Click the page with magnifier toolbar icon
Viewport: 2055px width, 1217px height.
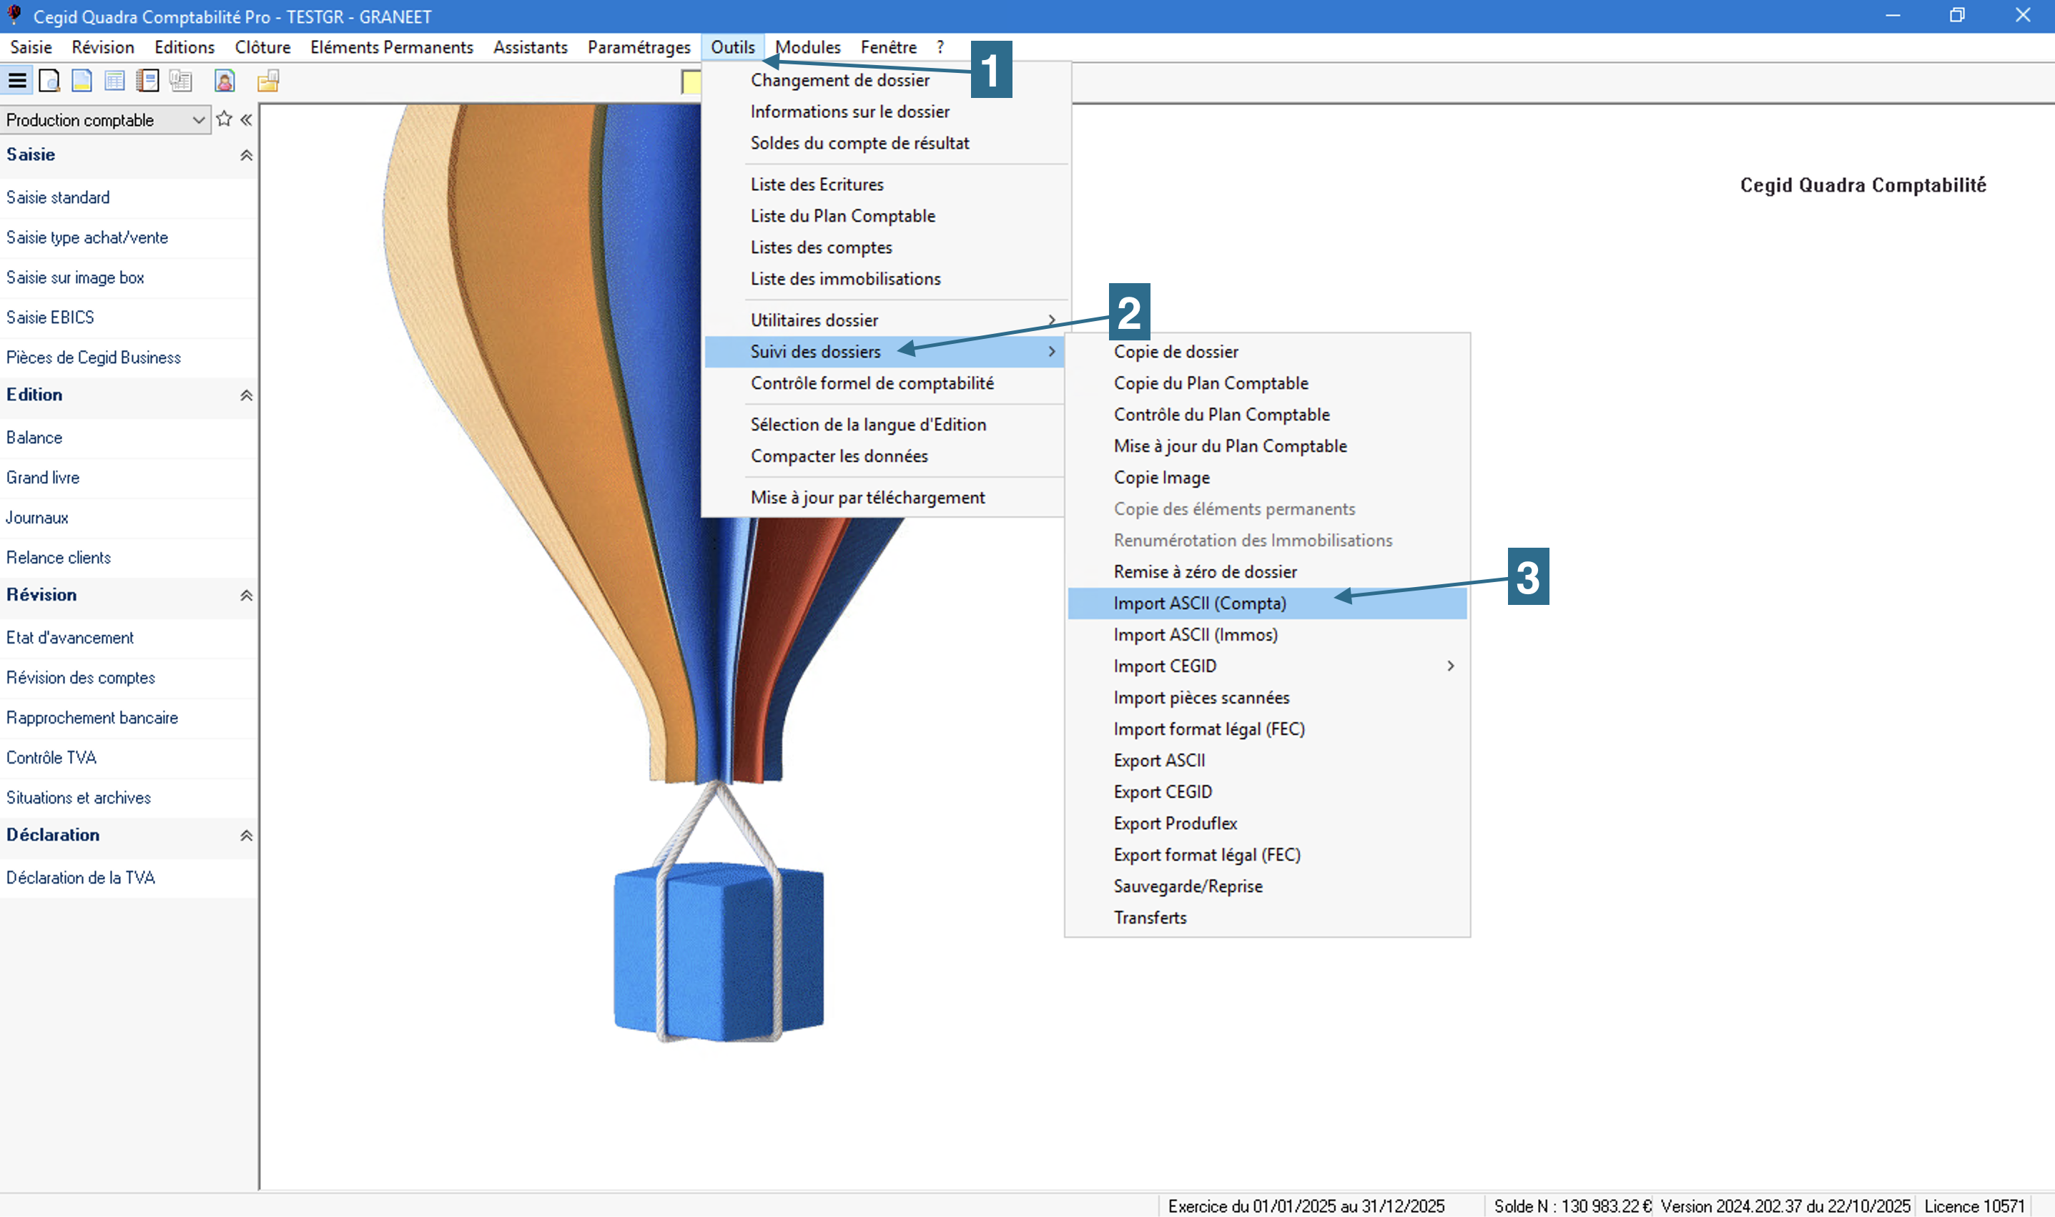point(49,82)
